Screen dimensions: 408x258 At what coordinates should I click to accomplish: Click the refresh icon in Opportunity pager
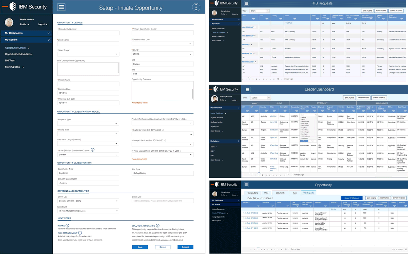click(406, 249)
